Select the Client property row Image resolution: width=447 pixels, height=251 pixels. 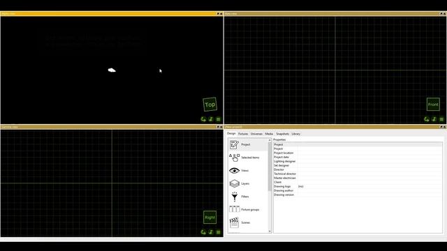(358, 182)
